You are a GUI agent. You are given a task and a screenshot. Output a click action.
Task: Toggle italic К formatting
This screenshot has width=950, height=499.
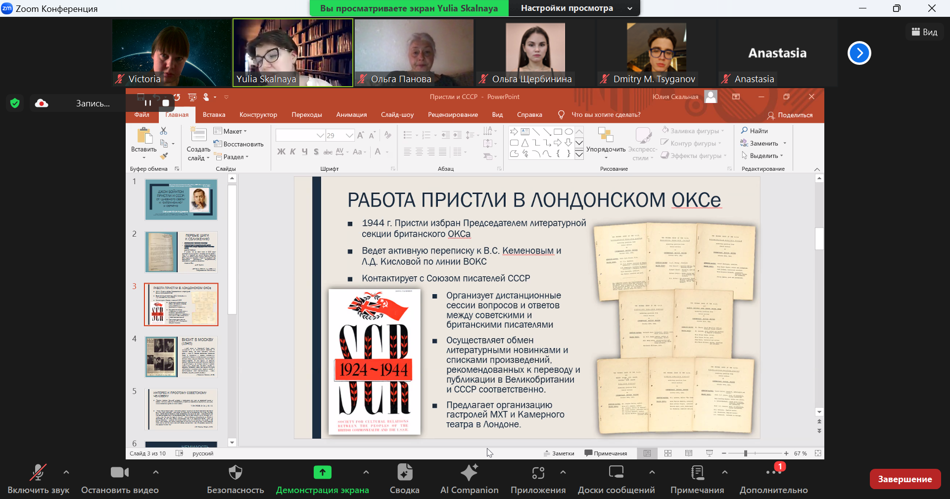293,151
